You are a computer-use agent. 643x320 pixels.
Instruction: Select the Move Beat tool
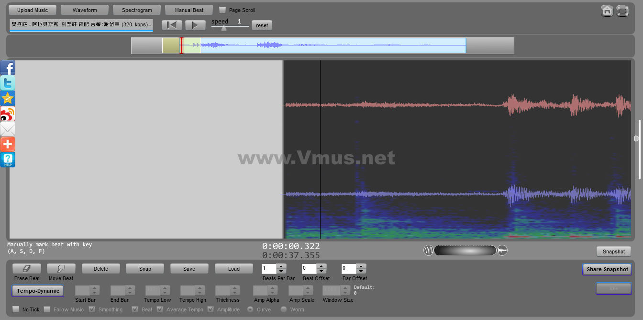[61, 269]
